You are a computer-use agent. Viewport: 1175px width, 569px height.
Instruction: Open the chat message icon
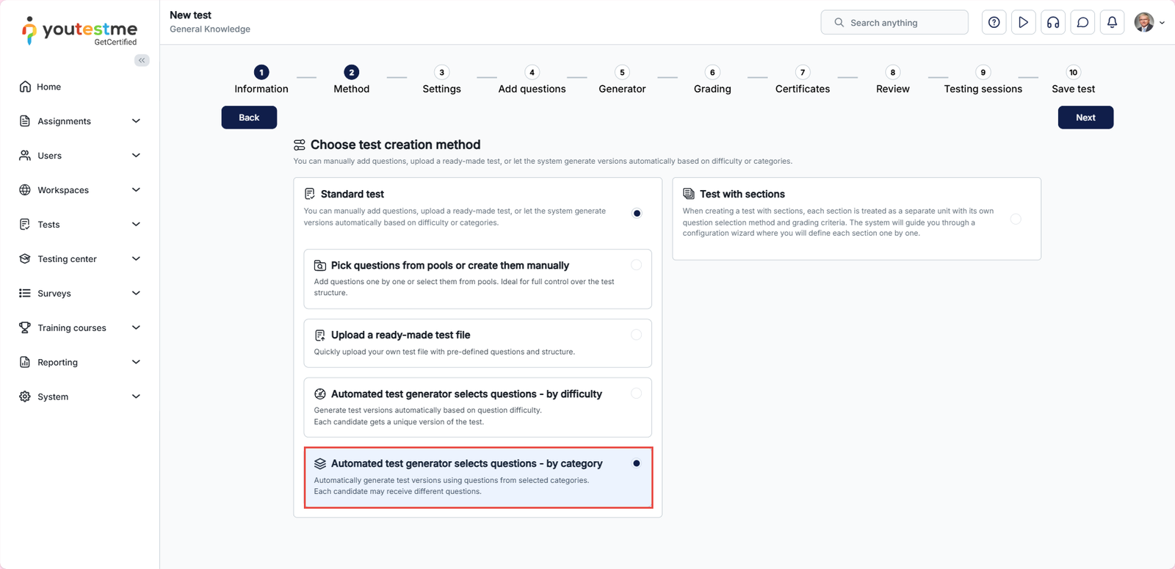pos(1082,23)
